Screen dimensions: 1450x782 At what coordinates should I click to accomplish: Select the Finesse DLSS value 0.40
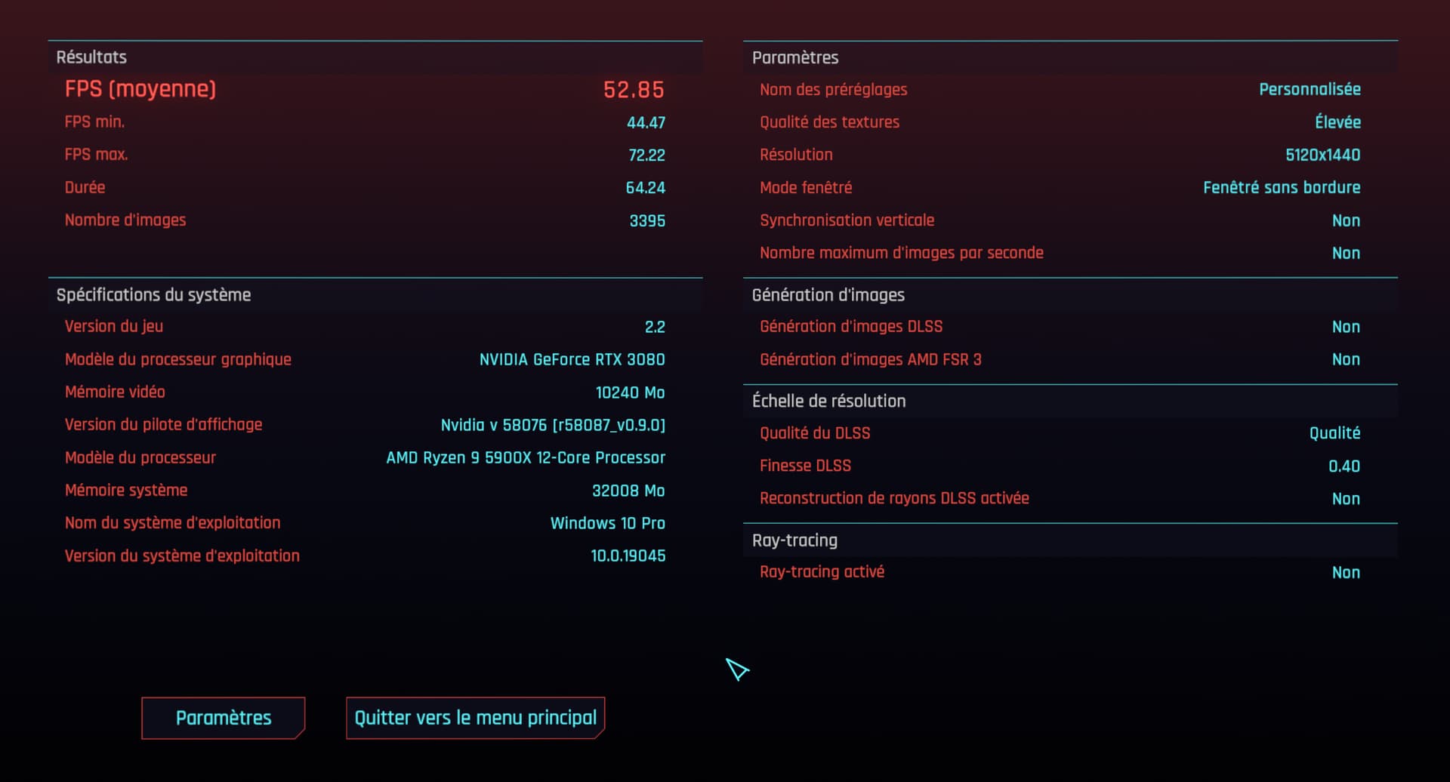point(1344,466)
